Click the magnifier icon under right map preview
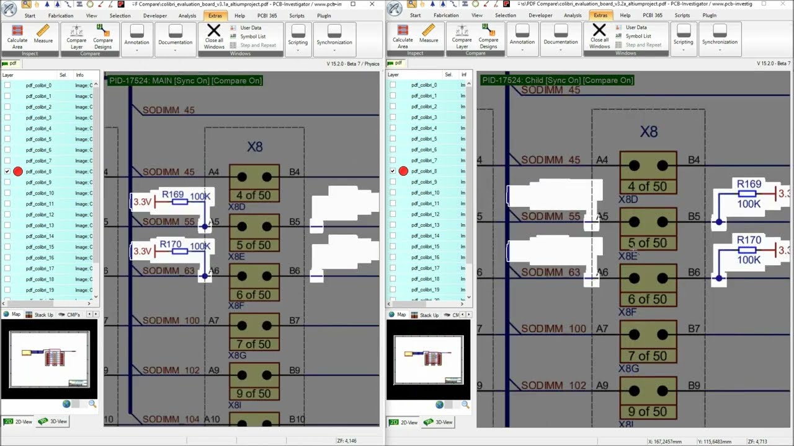794x446 pixels. [x=465, y=404]
